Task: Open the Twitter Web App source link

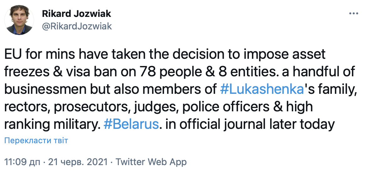Action: (151, 162)
